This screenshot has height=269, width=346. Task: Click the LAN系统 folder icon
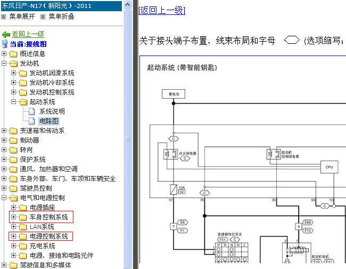[x=23, y=227]
